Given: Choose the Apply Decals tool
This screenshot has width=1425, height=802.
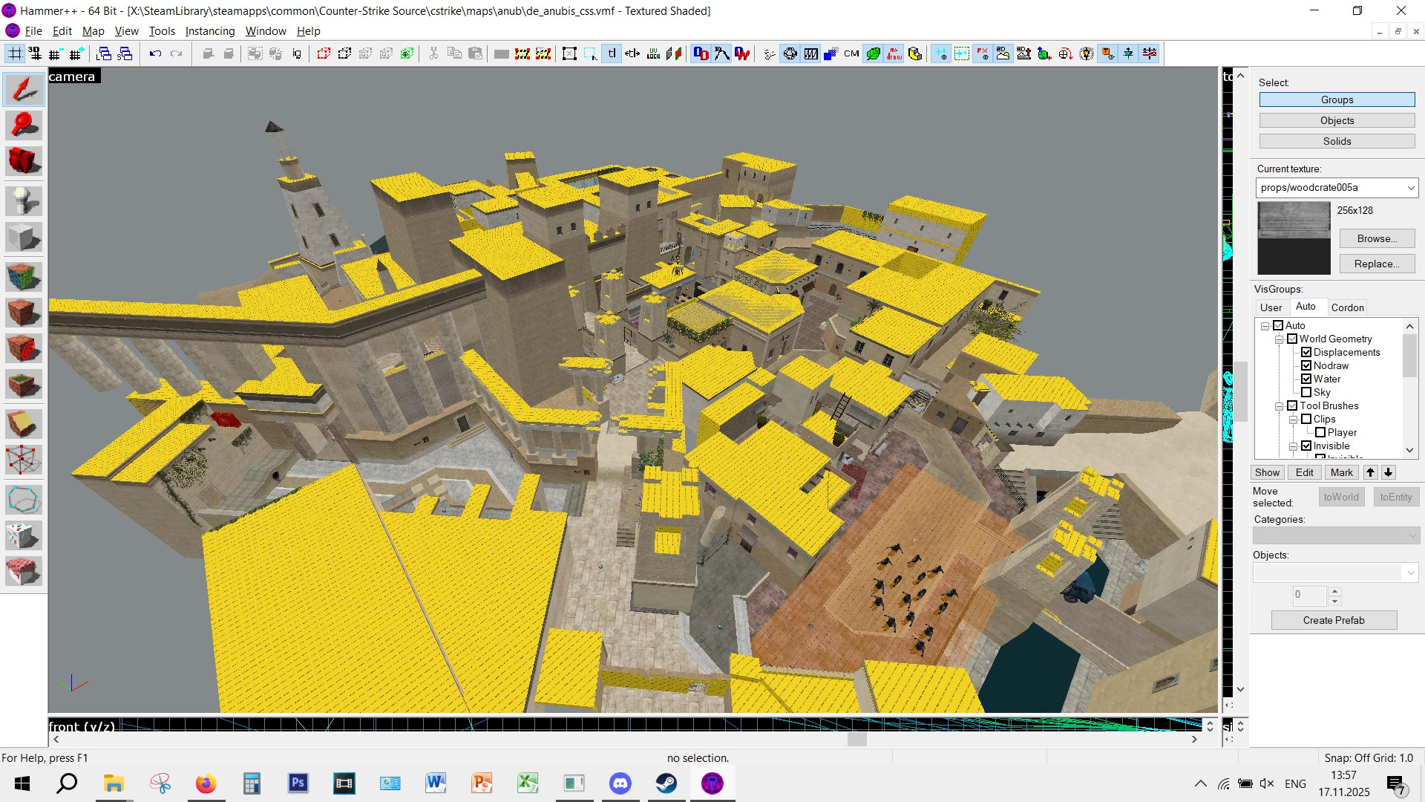Looking at the screenshot, I should [23, 348].
